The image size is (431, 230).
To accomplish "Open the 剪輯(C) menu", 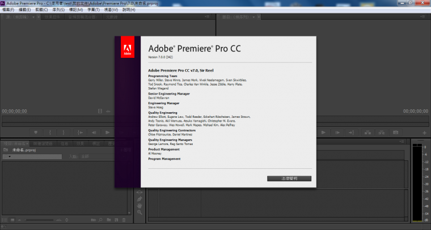I will [x=41, y=10].
